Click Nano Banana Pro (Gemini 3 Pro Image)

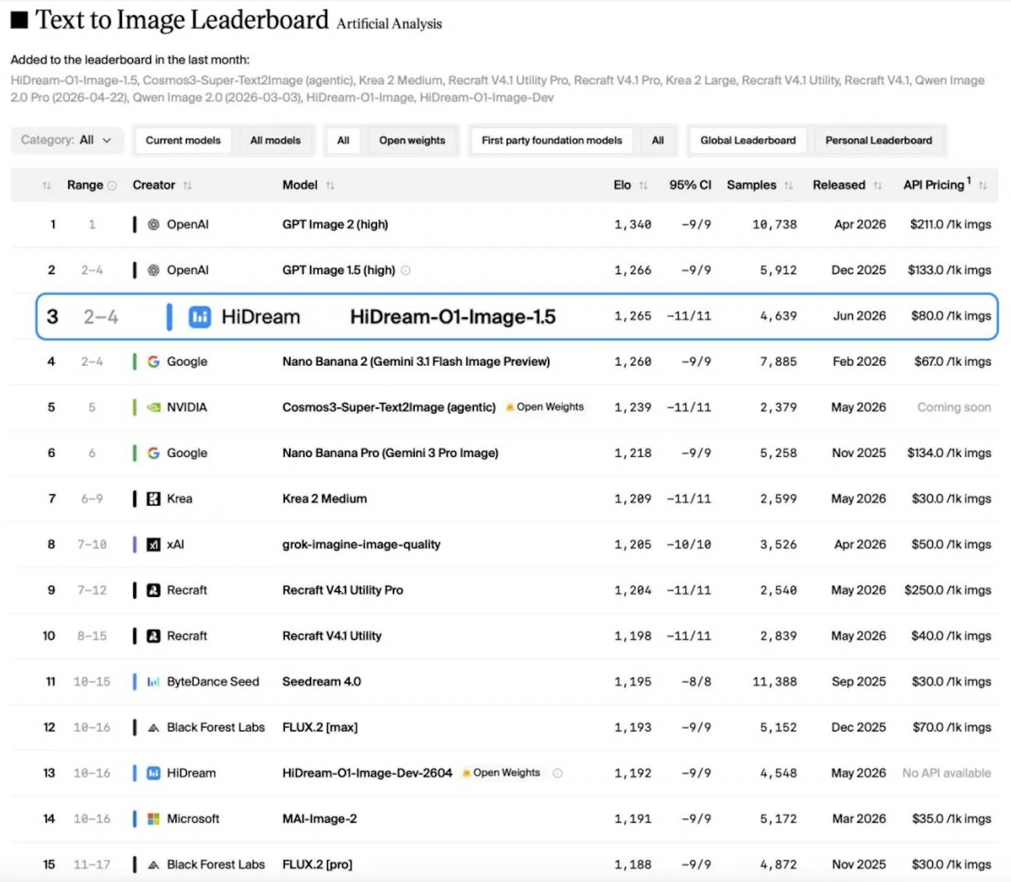coord(390,453)
